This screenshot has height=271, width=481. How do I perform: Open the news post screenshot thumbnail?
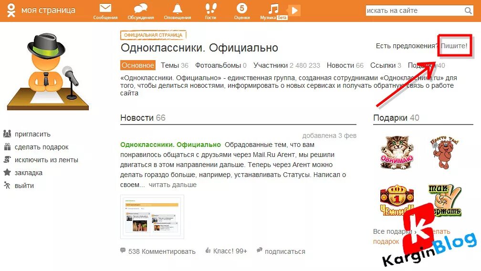[x=152, y=217]
